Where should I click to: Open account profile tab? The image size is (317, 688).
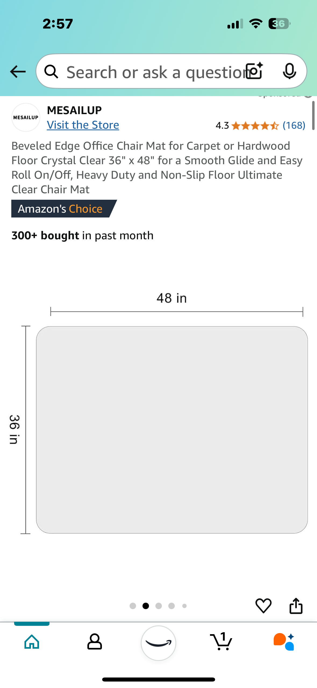(95, 642)
